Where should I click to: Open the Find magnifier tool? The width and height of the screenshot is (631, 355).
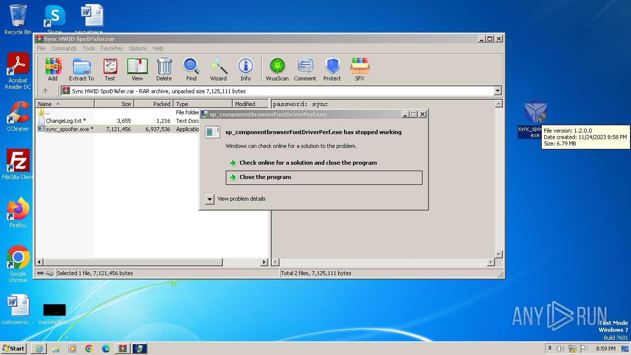pos(191,70)
